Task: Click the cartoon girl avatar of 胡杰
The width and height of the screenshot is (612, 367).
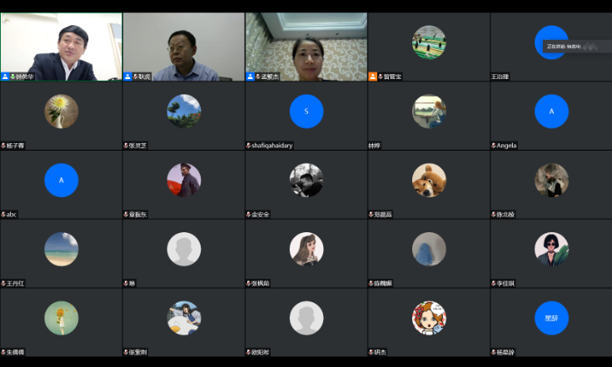Action: tap(429, 317)
